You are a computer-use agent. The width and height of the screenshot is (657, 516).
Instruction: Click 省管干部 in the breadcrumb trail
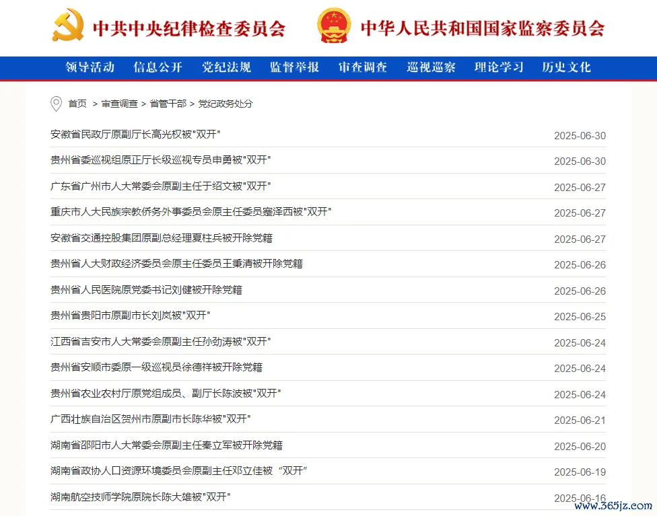168,104
